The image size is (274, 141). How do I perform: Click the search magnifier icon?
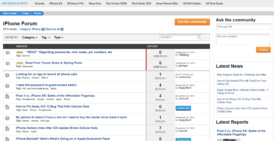(199, 37)
